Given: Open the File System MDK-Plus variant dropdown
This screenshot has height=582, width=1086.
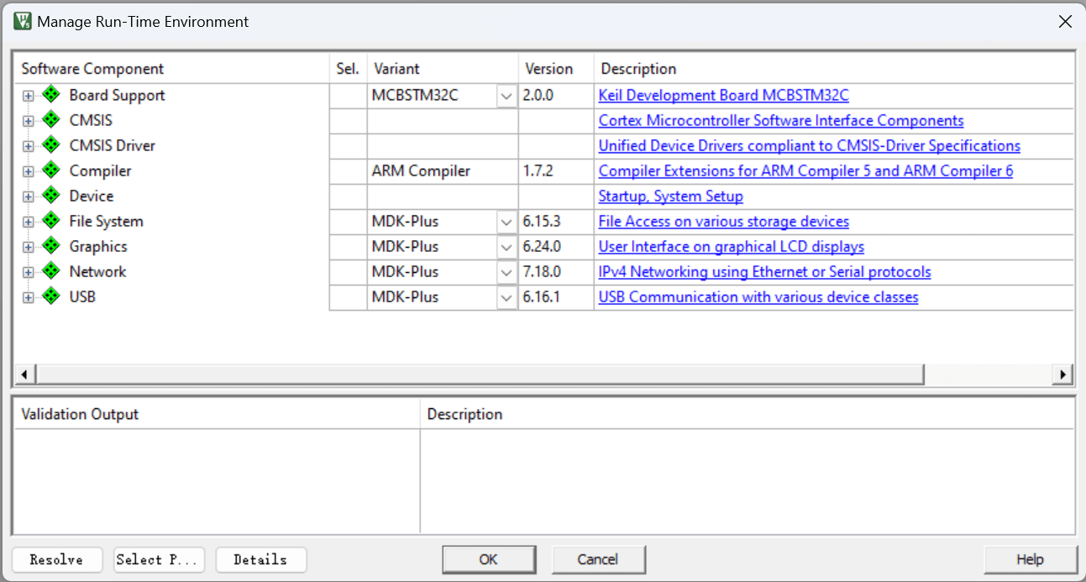Looking at the screenshot, I should [506, 222].
